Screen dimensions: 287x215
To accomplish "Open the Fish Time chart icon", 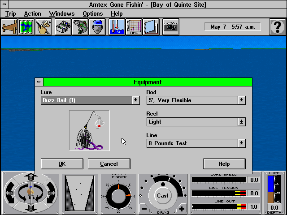I will point(134,27).
